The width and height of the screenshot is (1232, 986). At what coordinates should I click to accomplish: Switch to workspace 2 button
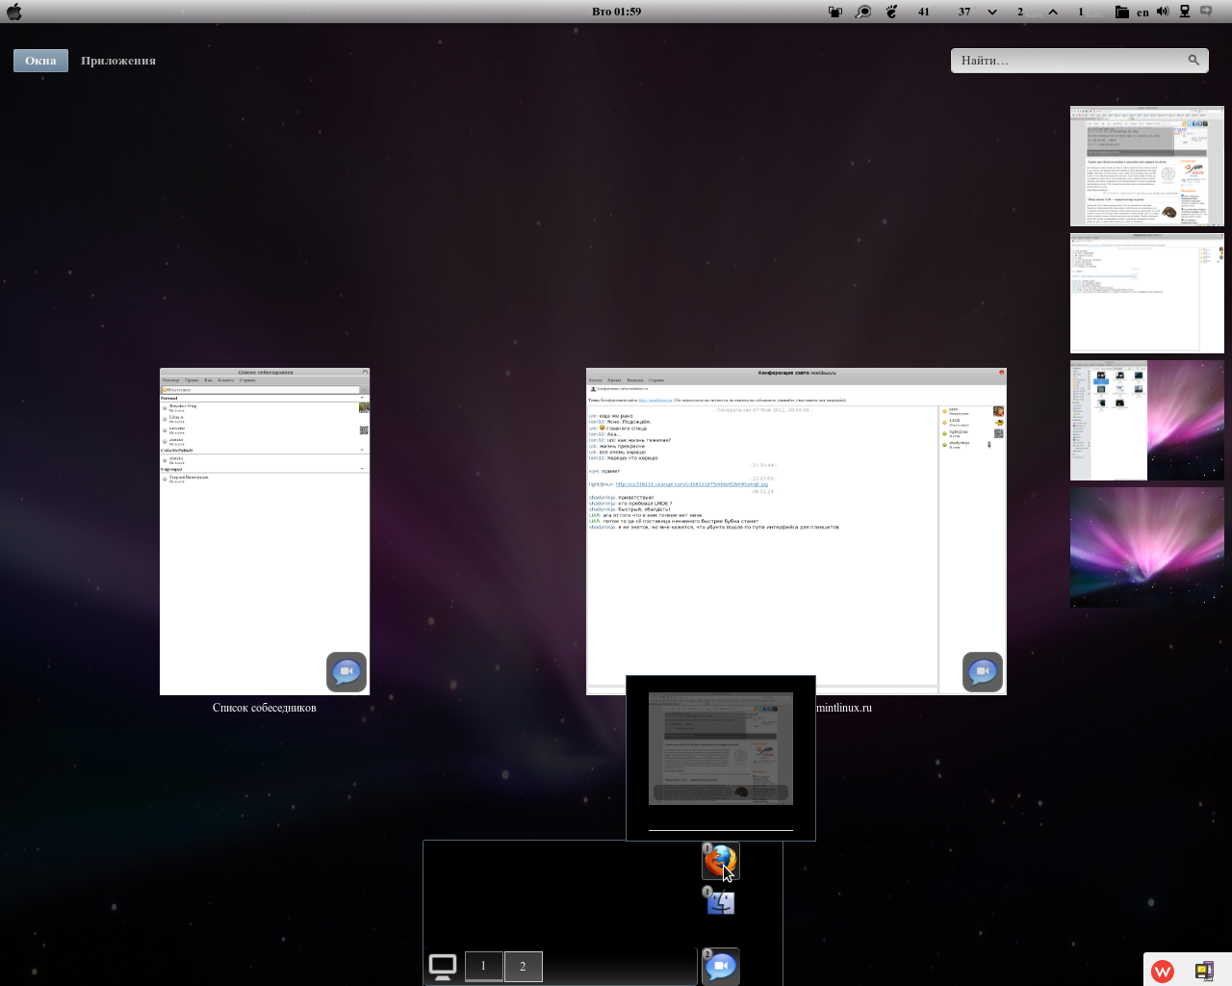523,966
